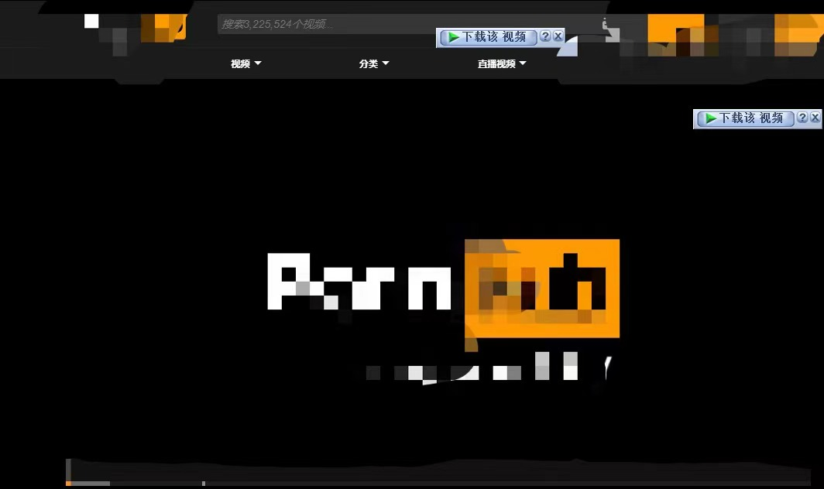The height and width of the screenshot is (489, 824).
Task: Click the help icon on top download bar
Action: tap(545, 36)
